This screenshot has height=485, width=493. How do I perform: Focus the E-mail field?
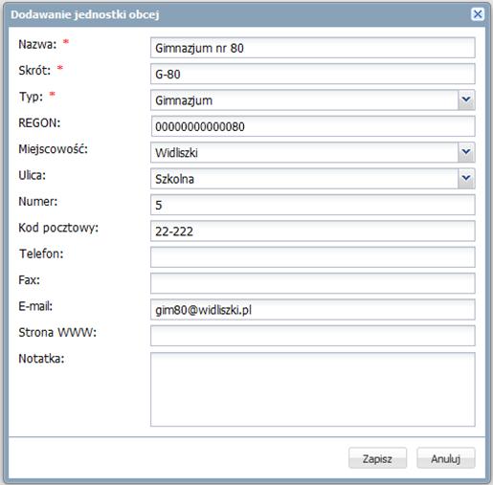313,309
